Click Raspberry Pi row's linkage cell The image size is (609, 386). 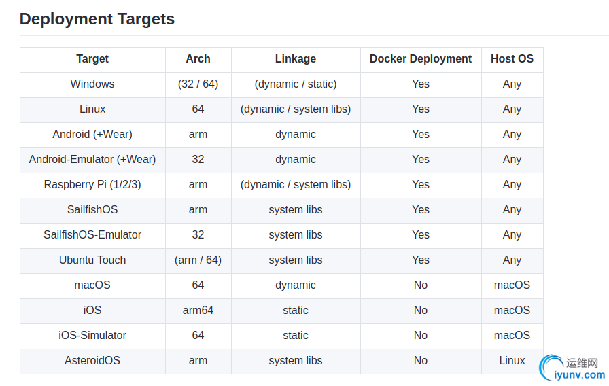[296, 184]
